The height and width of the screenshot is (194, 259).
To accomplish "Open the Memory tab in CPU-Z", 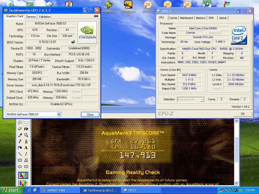I will coord(201,18).
